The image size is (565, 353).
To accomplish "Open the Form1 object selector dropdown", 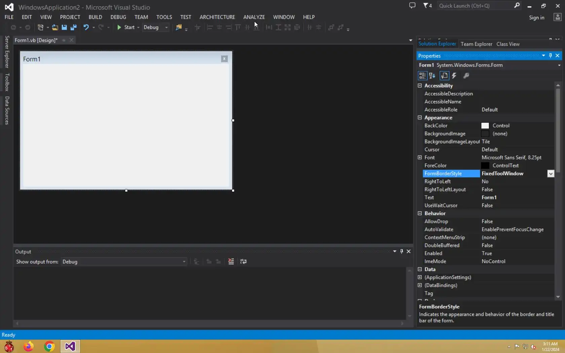I will tap(559, 65).
